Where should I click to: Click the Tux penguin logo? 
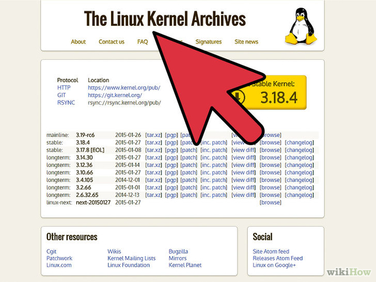(301, 26)
